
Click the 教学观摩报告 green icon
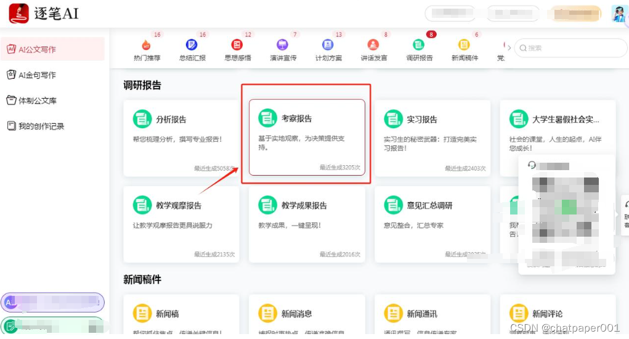[x=142, y=205]
